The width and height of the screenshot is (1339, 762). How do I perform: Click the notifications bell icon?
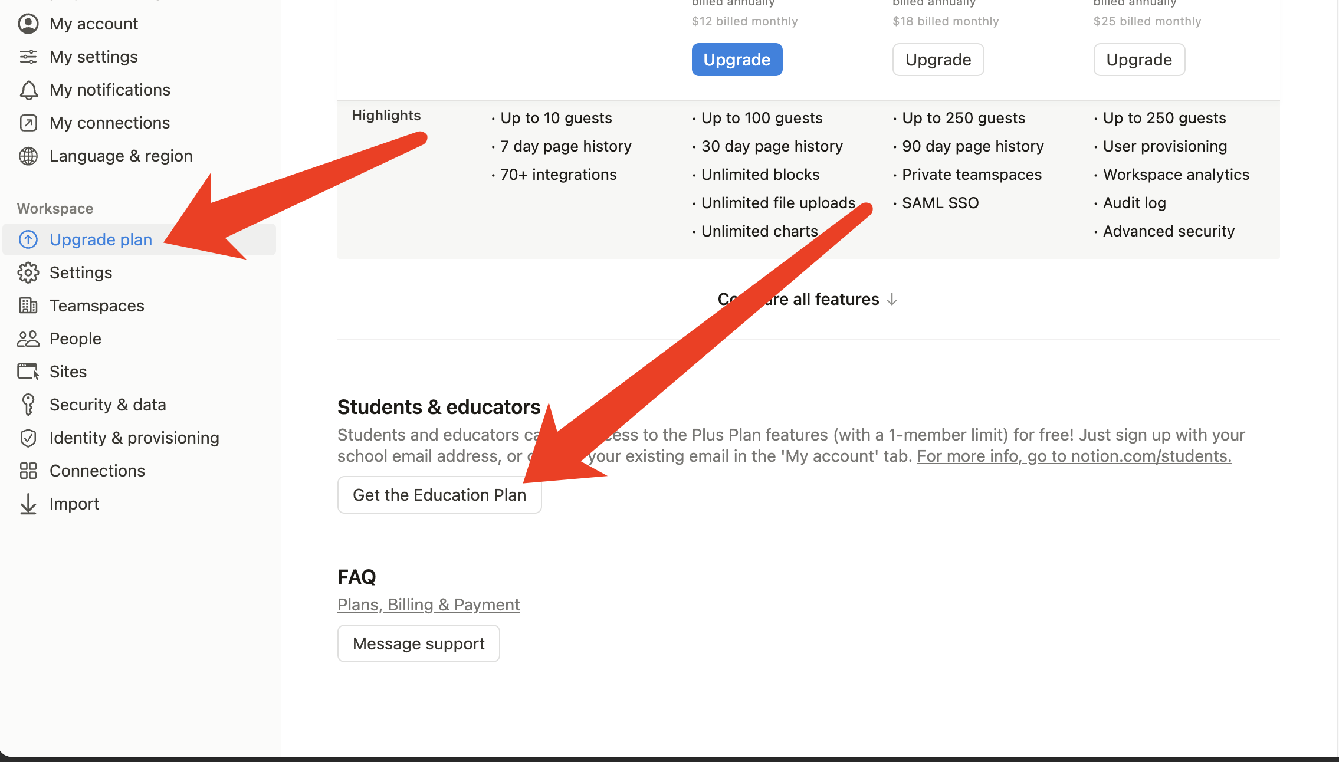pyautogui.click(x=28, y=90)
